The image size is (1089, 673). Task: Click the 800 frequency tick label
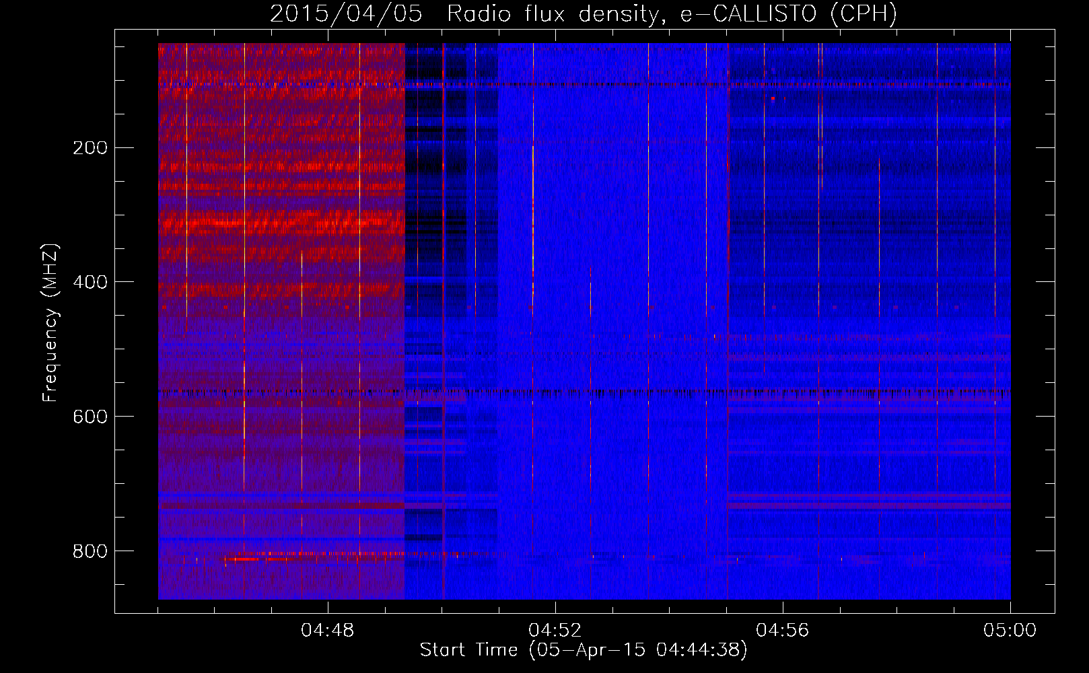point(90,551)
